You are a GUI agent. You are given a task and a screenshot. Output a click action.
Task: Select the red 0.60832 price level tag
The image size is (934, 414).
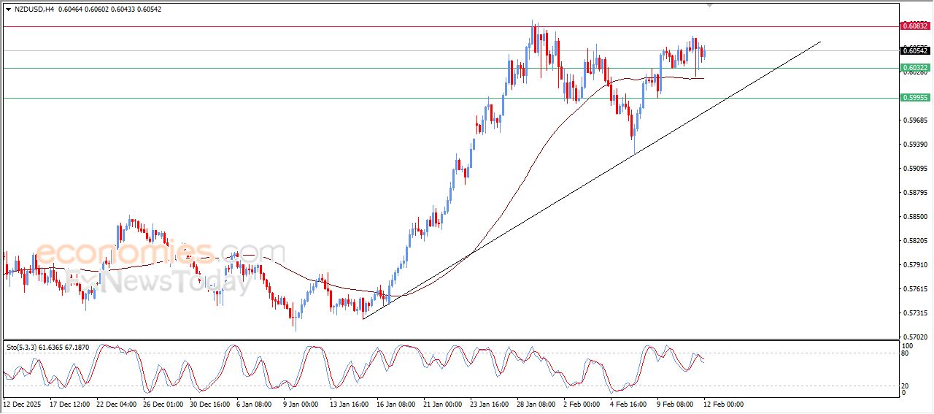(915, 26)
